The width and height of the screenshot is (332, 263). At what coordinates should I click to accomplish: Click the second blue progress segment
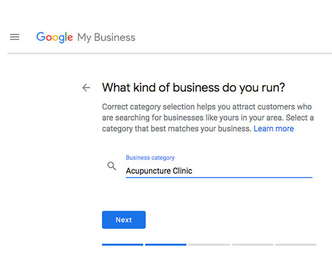[x=165, y=244]
